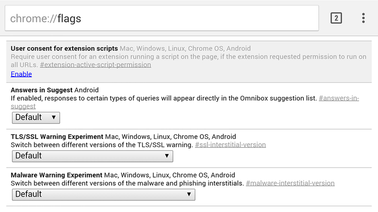378x212 pixels.
Task: Open the tab switcher showing 2 tabs
Action: pyautogui.click(x=336, y=18)
